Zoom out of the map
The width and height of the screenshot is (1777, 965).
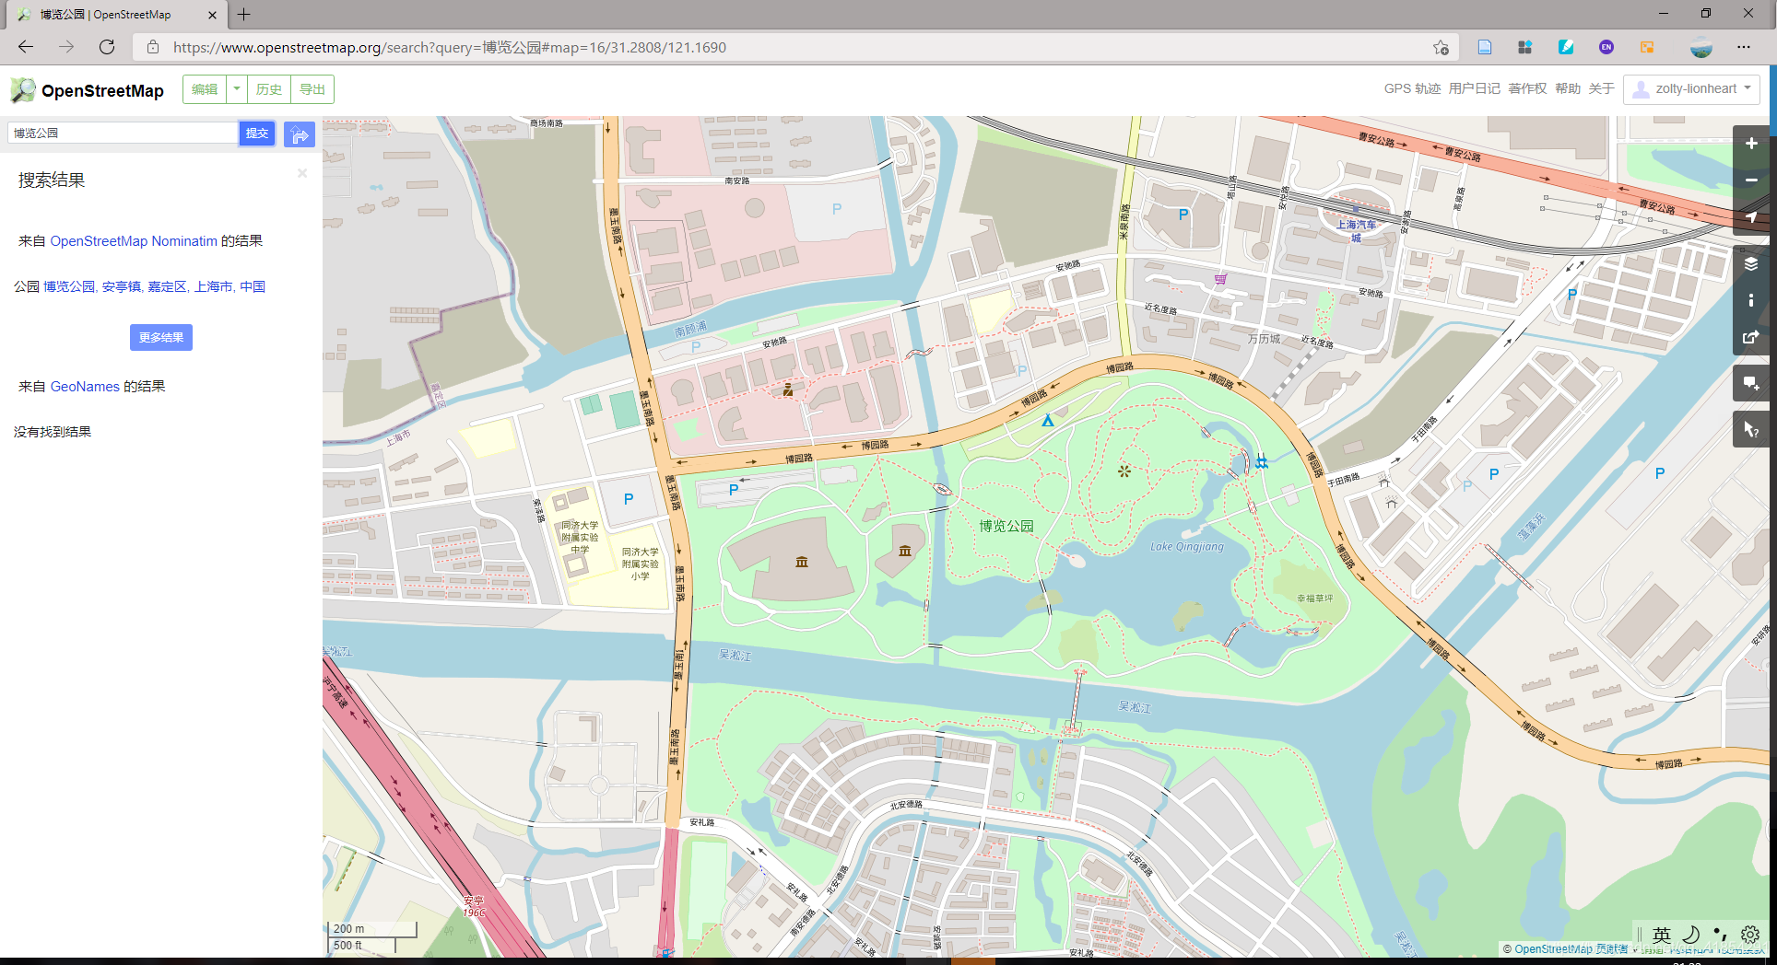point(1752,180)
